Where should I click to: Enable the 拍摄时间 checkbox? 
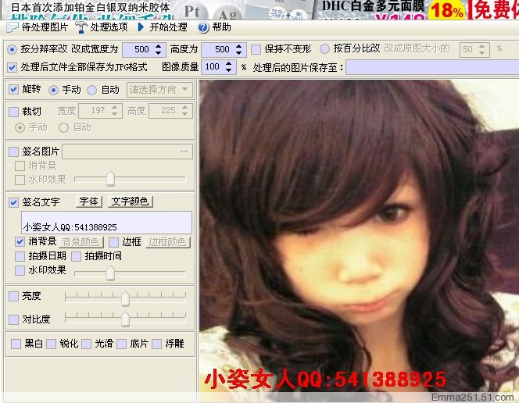coord(77,256)
